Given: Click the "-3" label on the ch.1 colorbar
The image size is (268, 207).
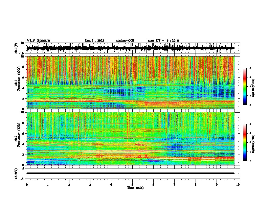Looking at the screenshot, I should click(x=249, y=68).
